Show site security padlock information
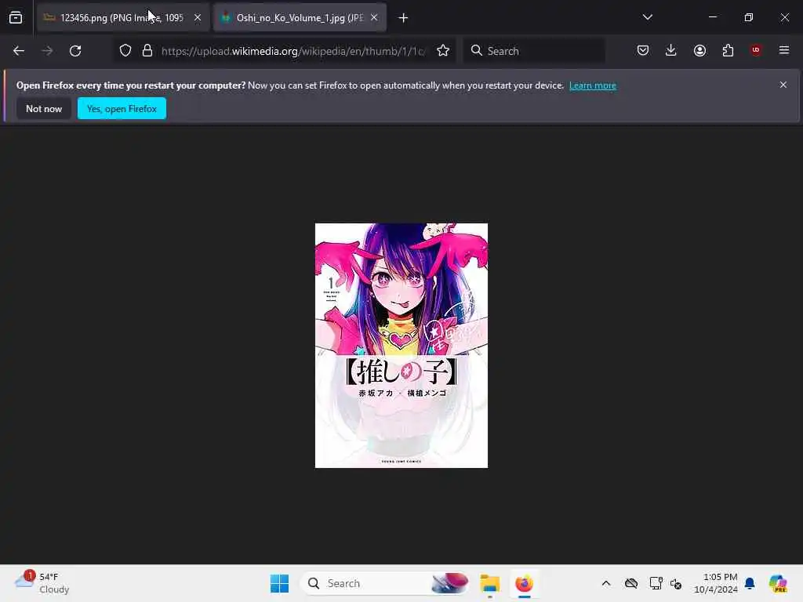 point(147,51)
